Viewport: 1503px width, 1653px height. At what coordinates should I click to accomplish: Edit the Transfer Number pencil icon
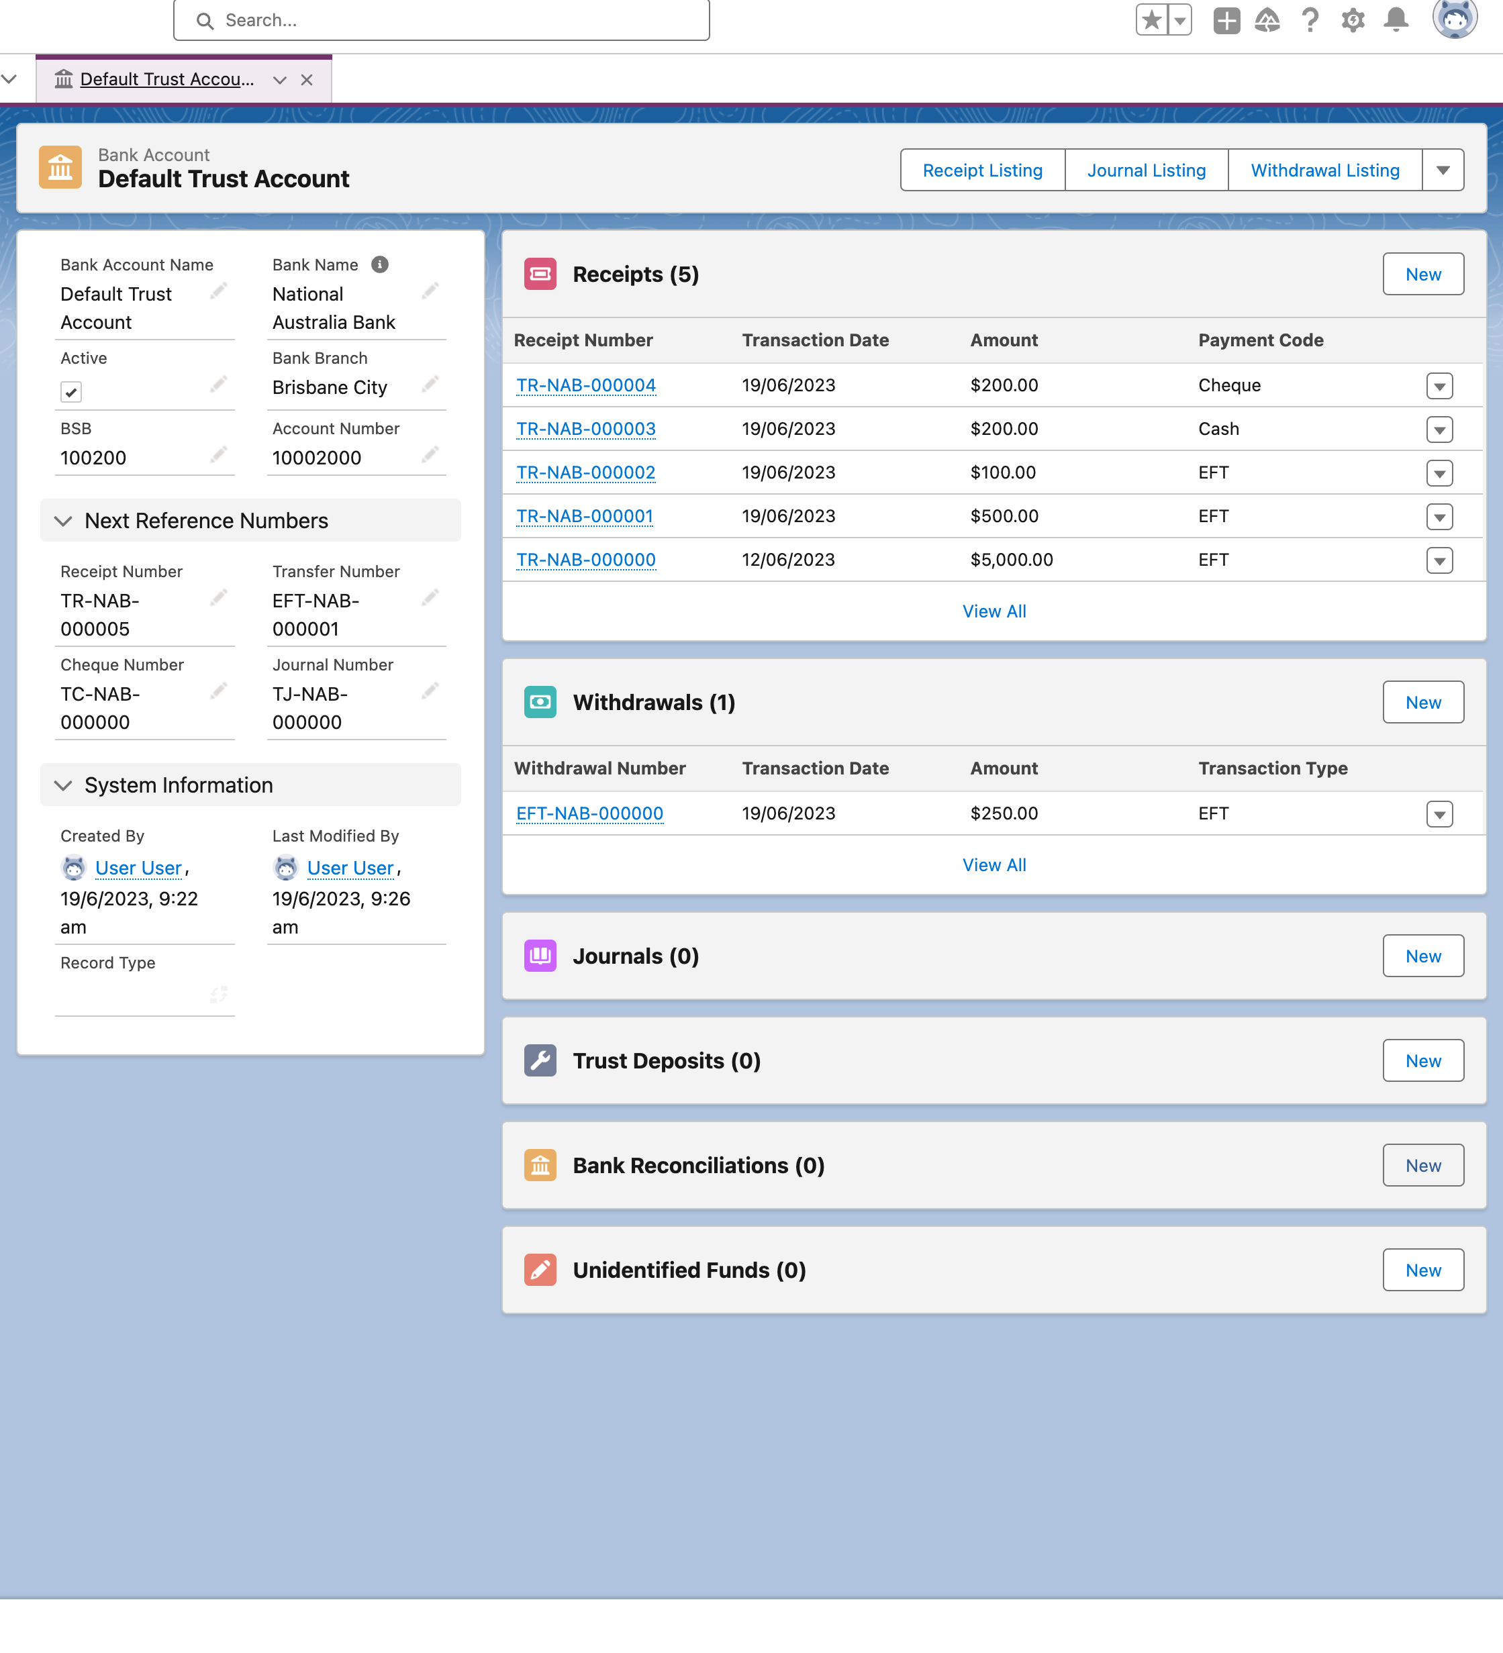tap(430, 598)
